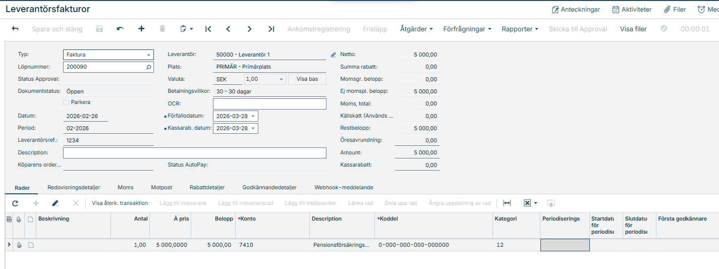Go to next record arrow
Image resolution: width=719 pixels, height=269 pixels.
click(x=249, y=29)
